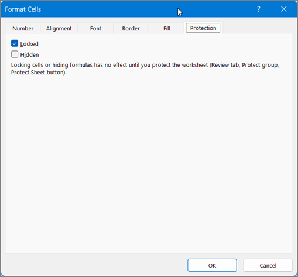
Task: Click the Locked label text
Action: [29, 44]
